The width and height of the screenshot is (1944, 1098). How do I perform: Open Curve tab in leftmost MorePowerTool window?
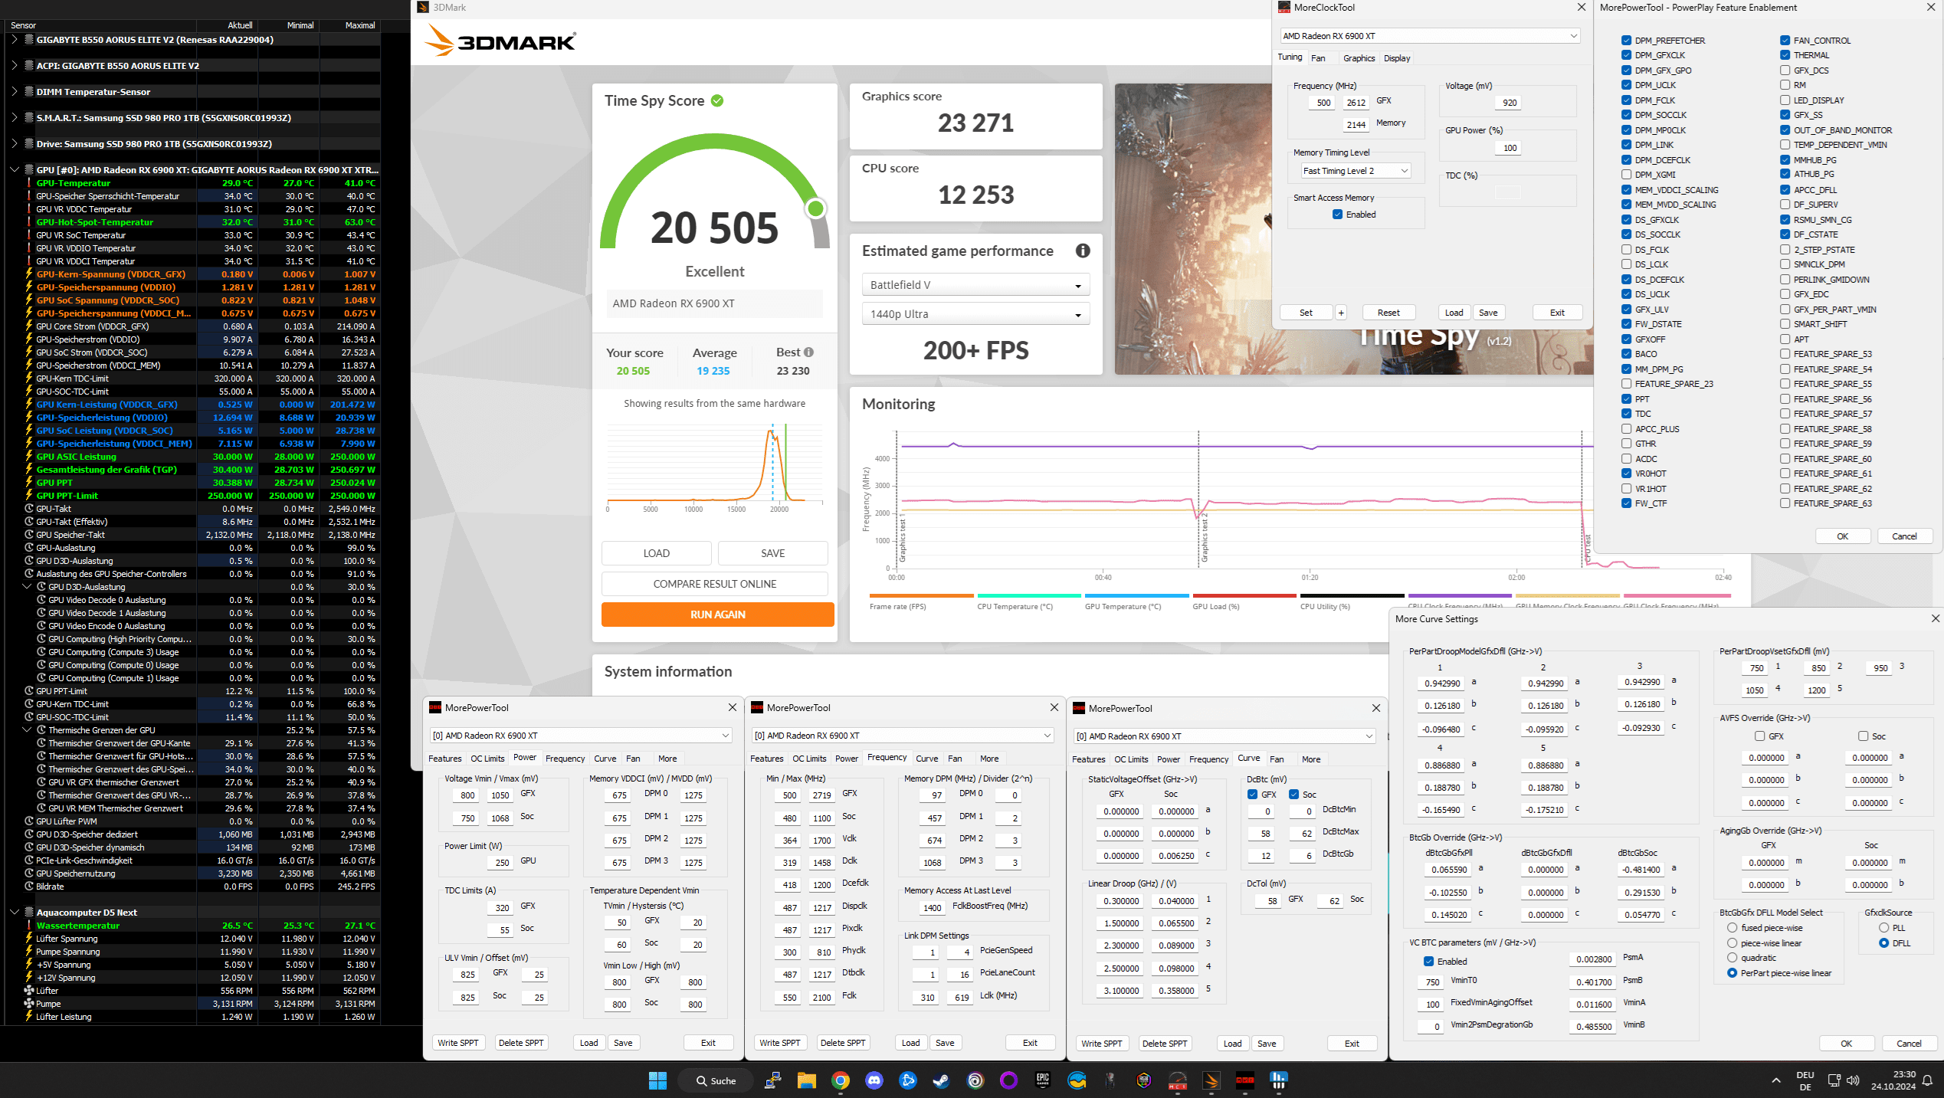(x=605, y=759)
